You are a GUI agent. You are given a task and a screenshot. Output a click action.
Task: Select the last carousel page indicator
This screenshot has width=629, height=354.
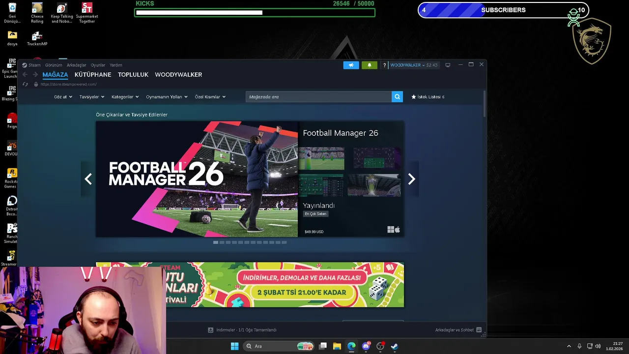pos(284,242)
